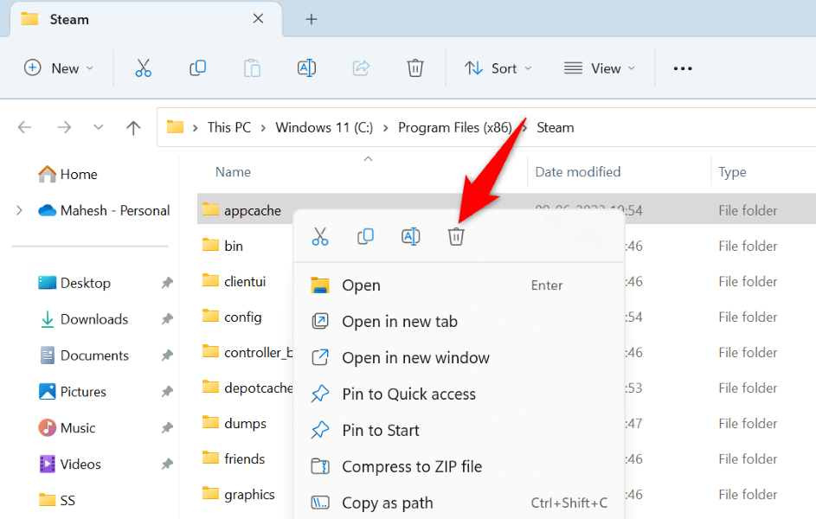Sort by the Type column header

[x=732, y=172]
